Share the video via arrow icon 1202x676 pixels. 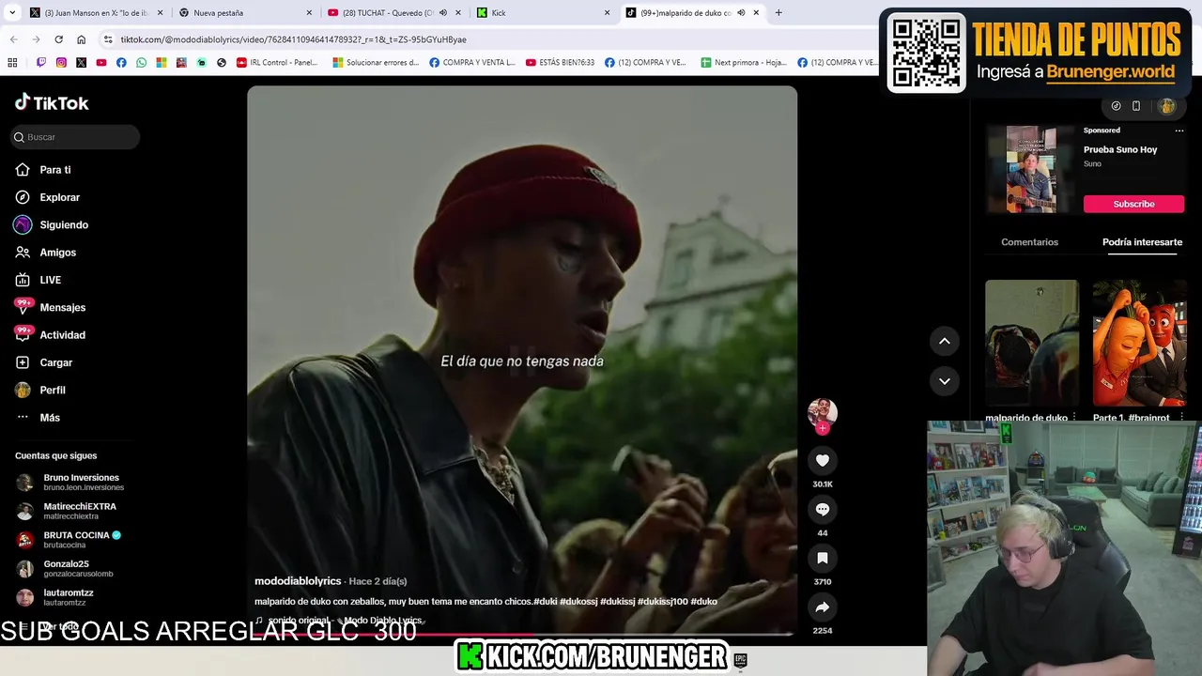pos(823,607)
